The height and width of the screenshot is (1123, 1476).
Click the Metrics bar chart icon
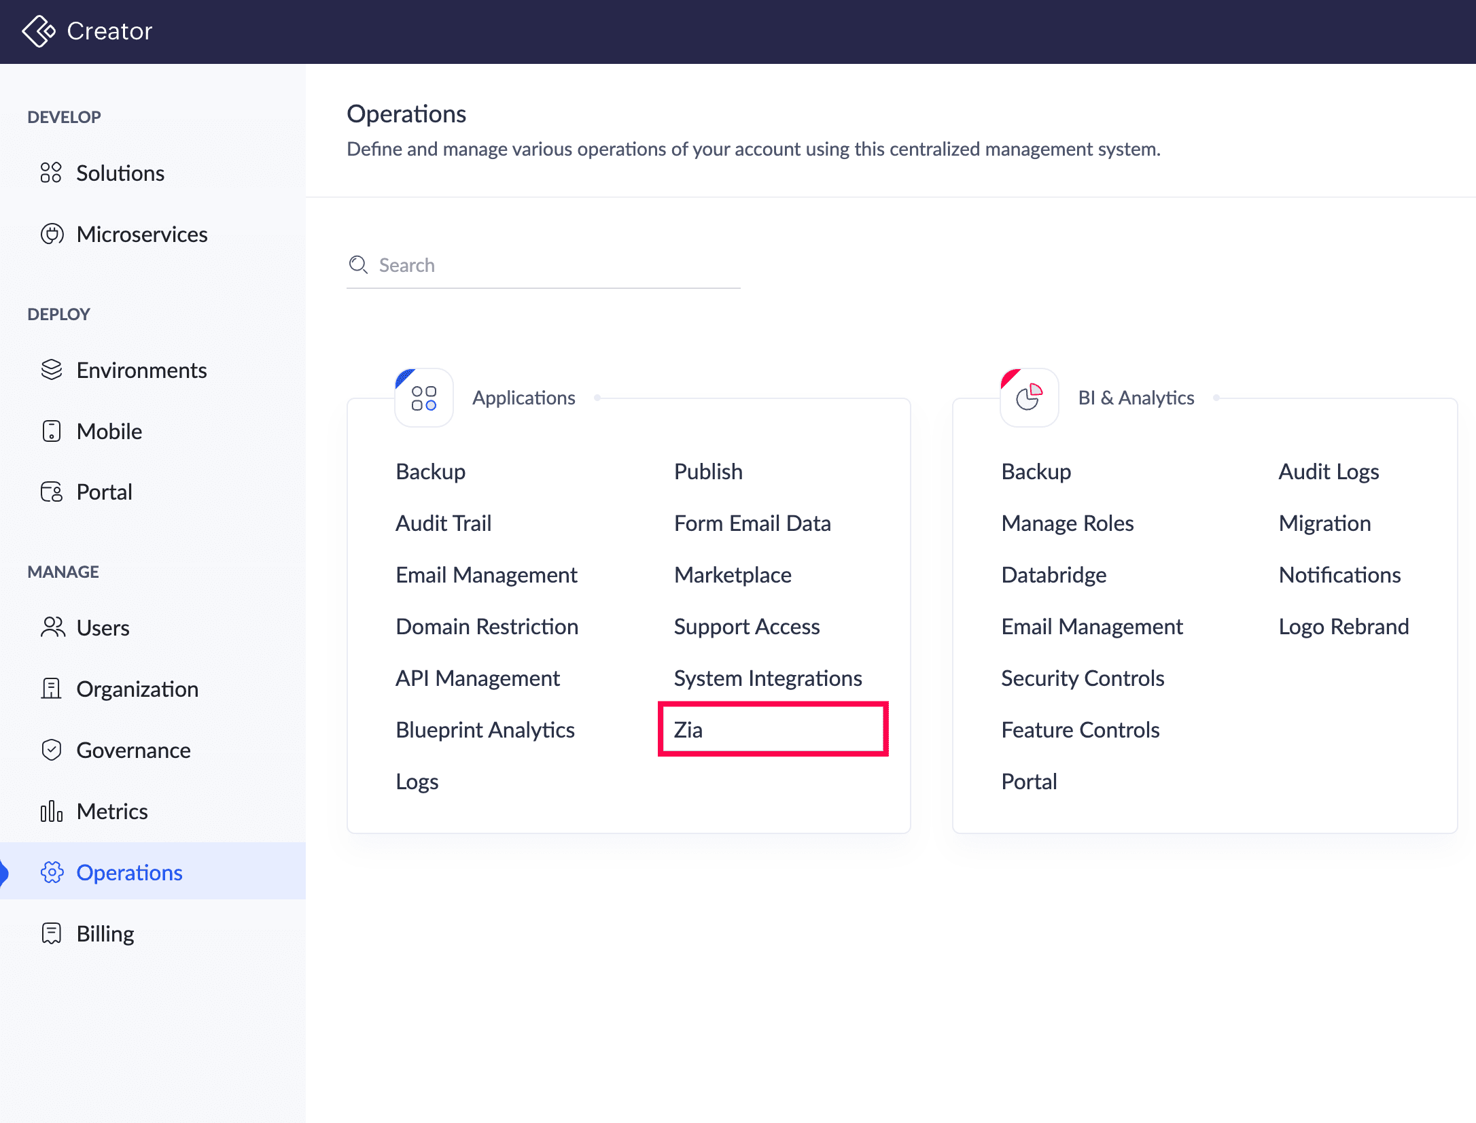tap(52, 811)
